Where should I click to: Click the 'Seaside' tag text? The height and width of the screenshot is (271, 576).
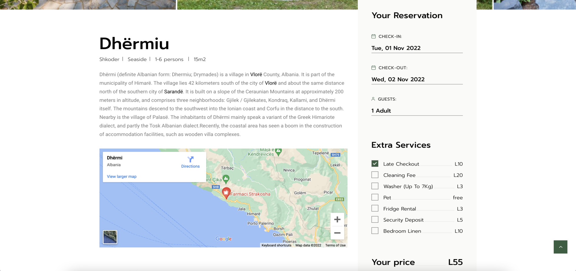coord(137,59)
